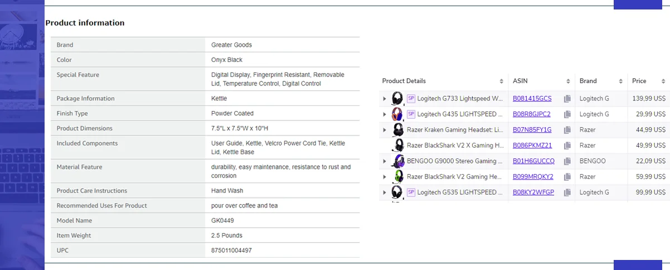Viewport: 670px width, 270px height.
Task: Sort using the ASIN column sort arrows
Action: click(568, 81)
